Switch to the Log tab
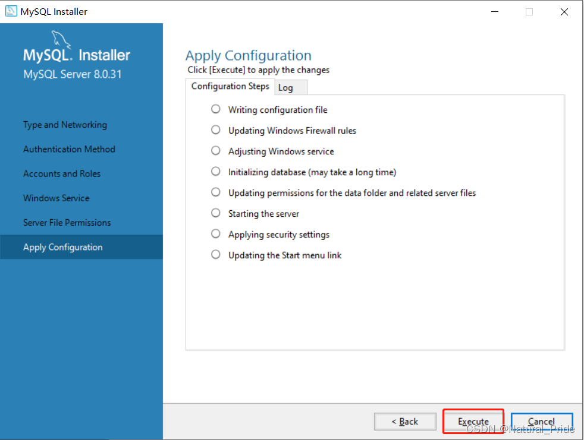584x440 pixels. (x=290, y=87)
